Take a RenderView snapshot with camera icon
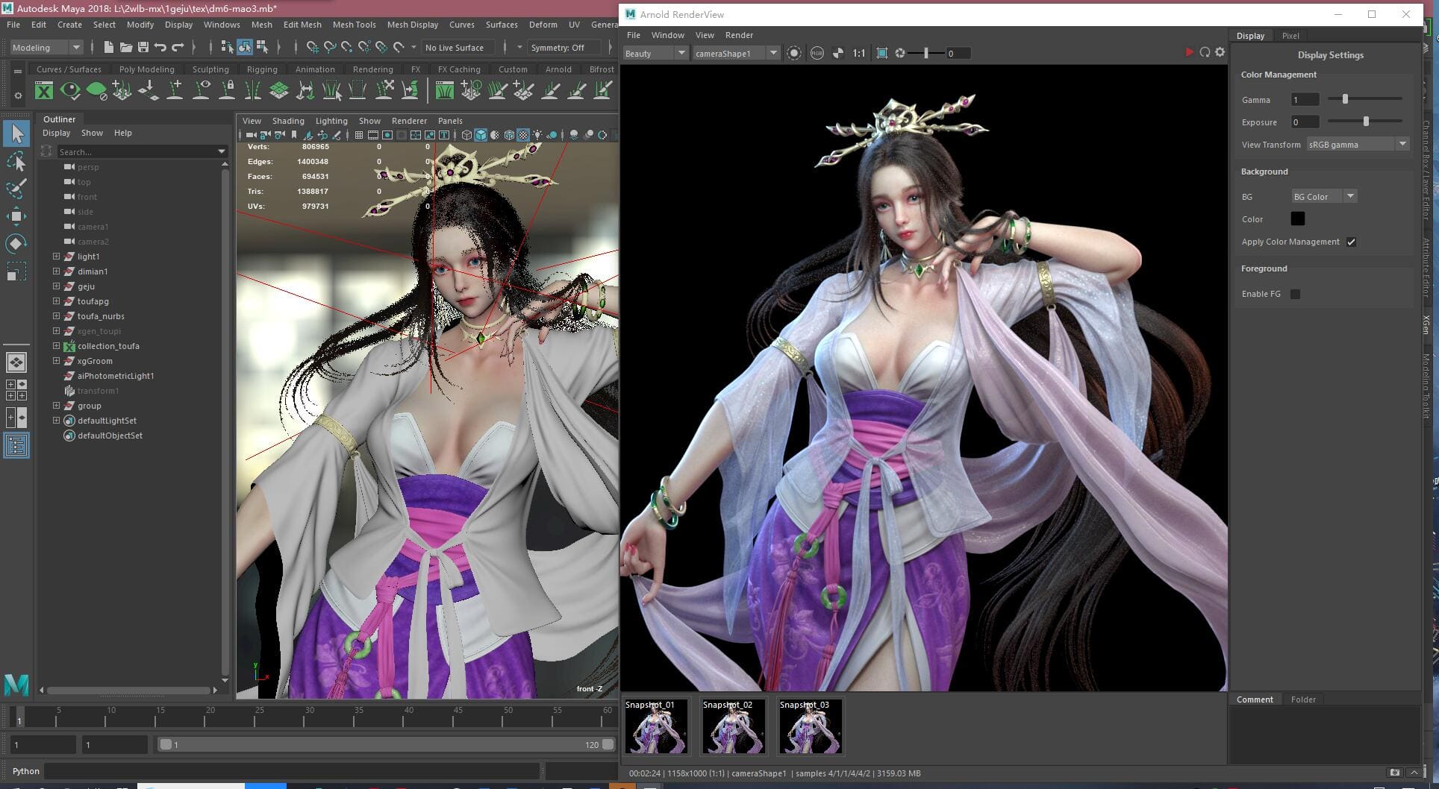This screenshot has width=1439, height=789. tap(1394, 773)
